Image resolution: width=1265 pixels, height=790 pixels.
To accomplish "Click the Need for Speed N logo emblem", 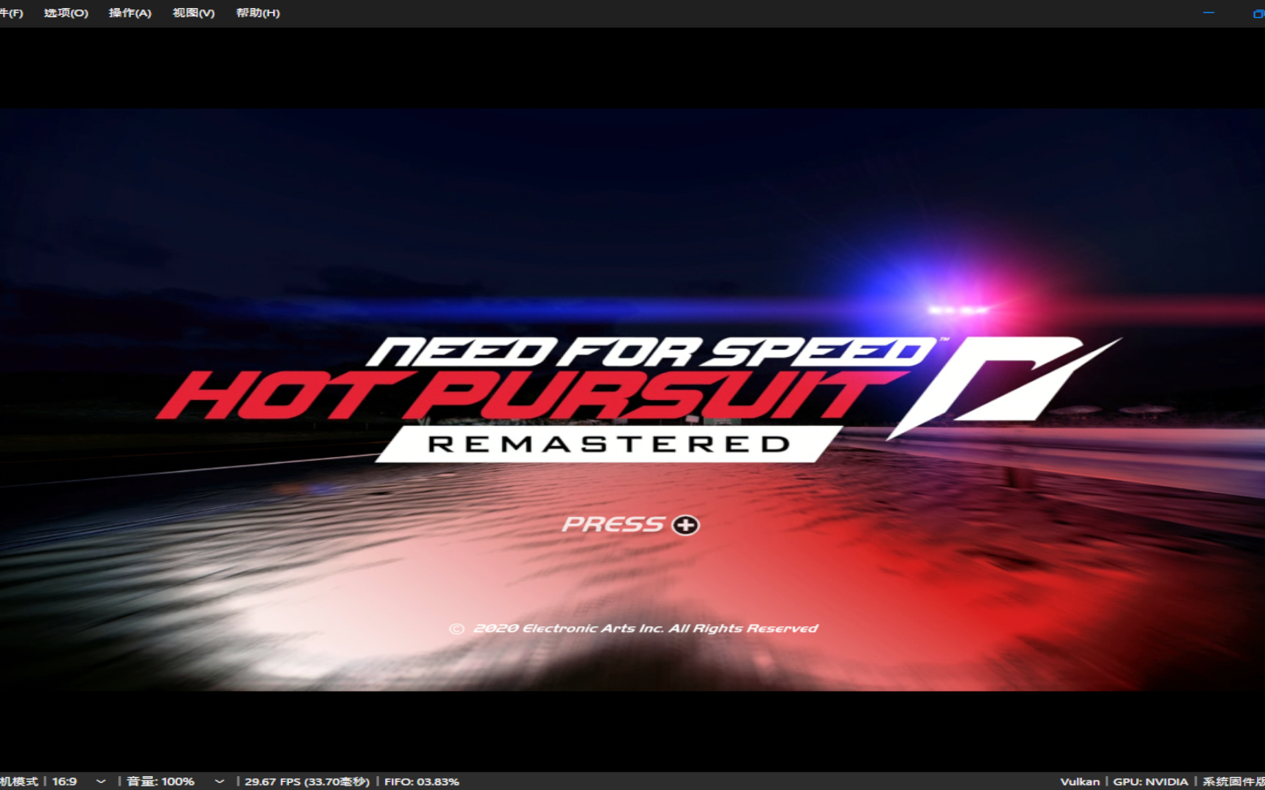I will (x=1003, y=384).
